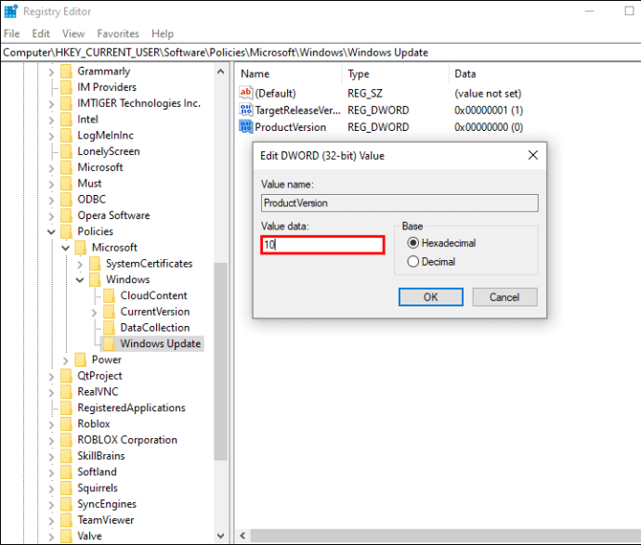Select the DataCollection folder icon
The width and height of the screenshot is (641, 545).
pyautogui.click(x=109, y=327)
